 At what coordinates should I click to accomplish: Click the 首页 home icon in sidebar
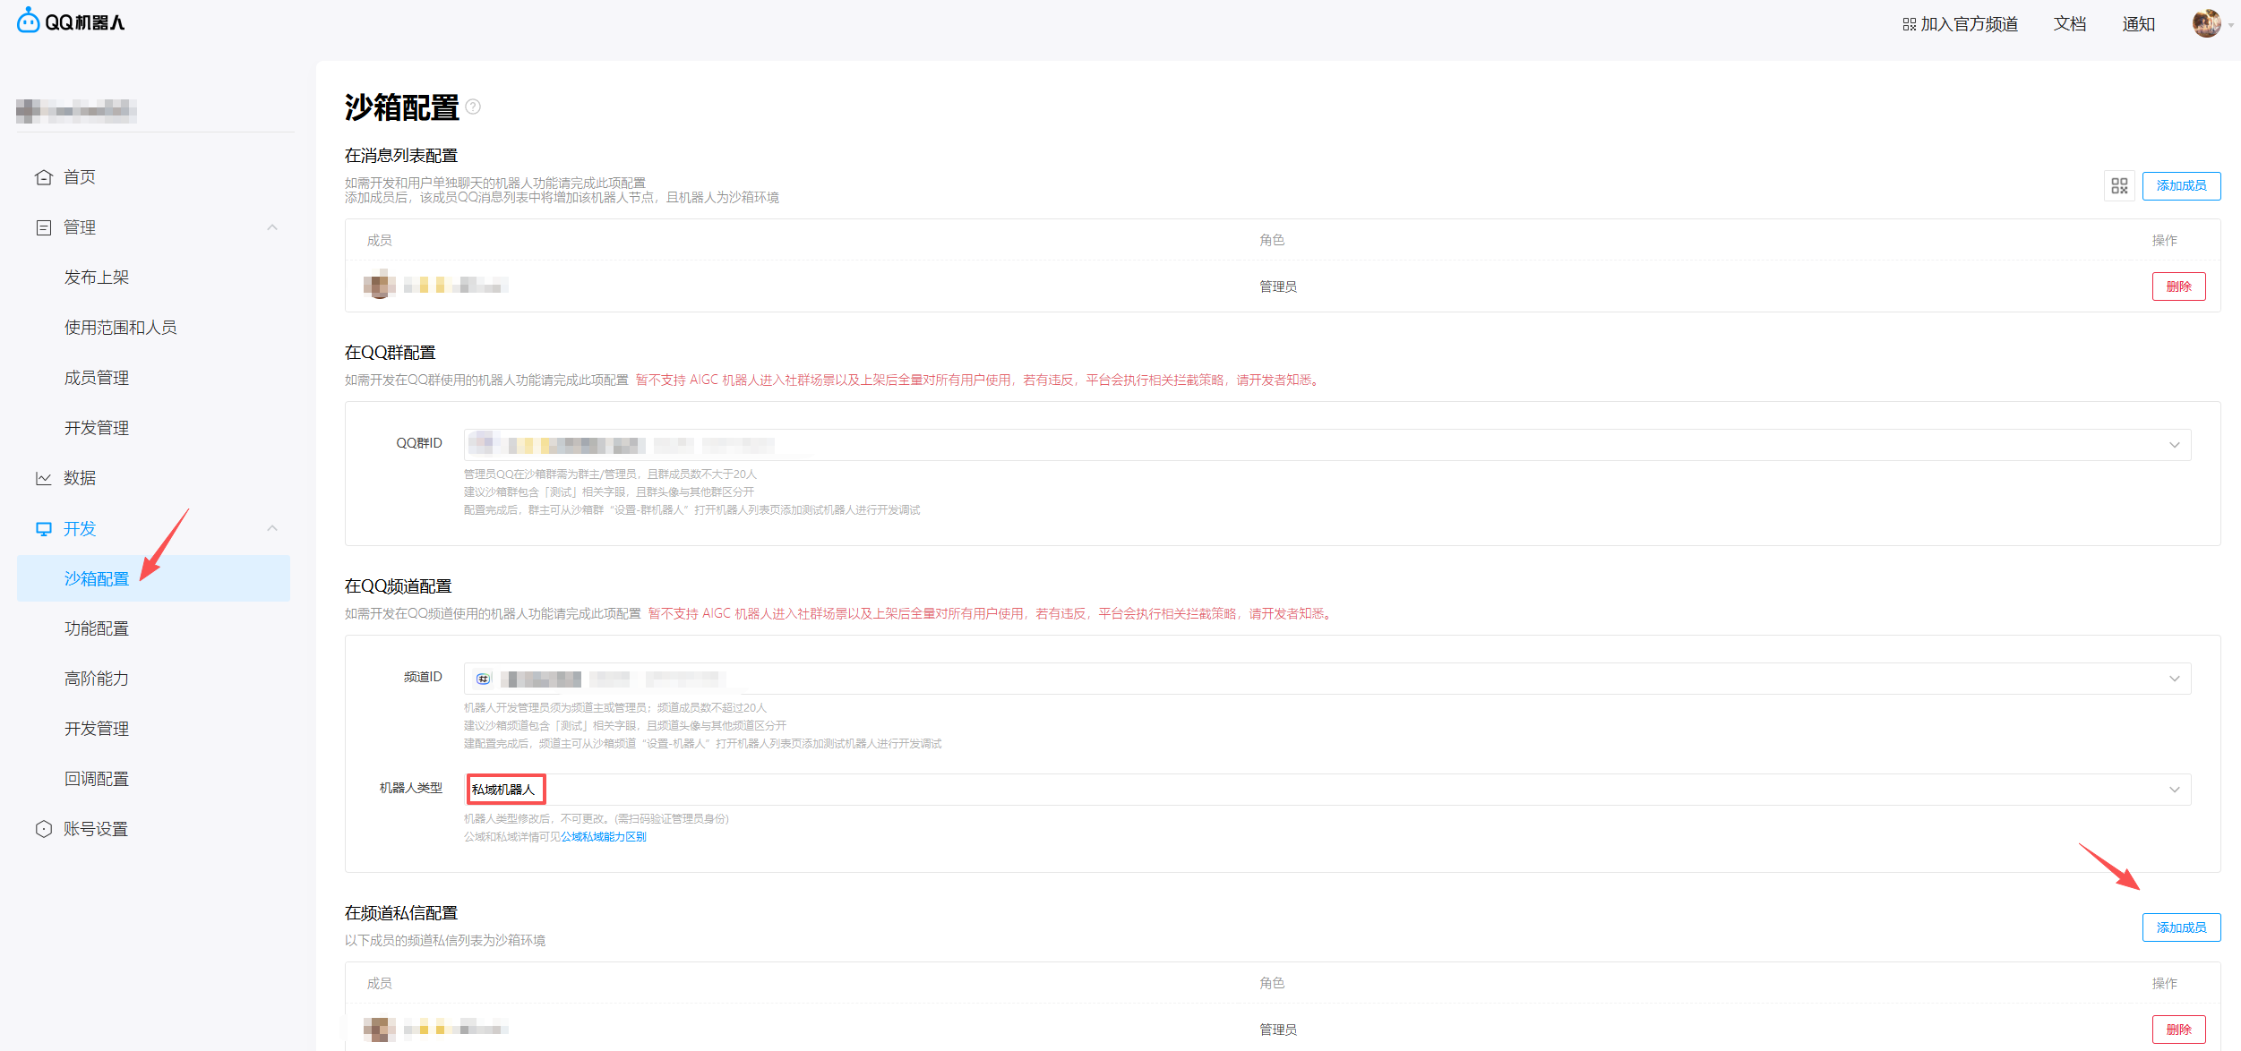[x=43, y=177]
